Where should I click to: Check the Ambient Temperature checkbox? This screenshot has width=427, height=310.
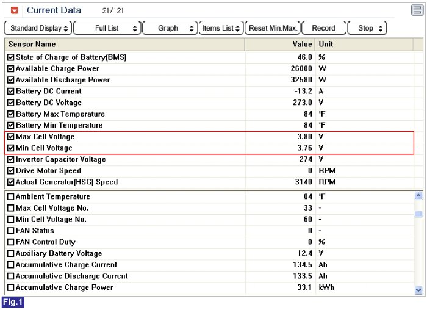click(10, 196)
